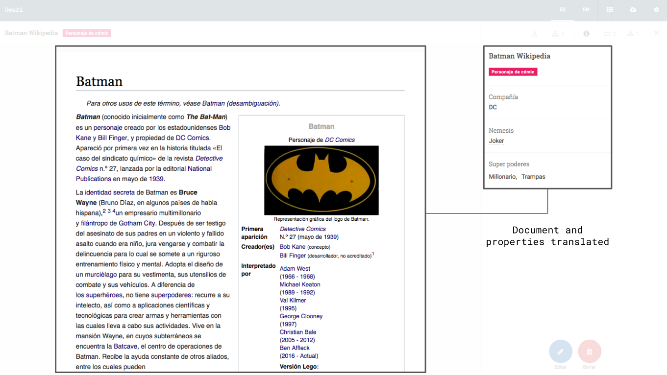Click the Batman logo image

tap(321, 180)
